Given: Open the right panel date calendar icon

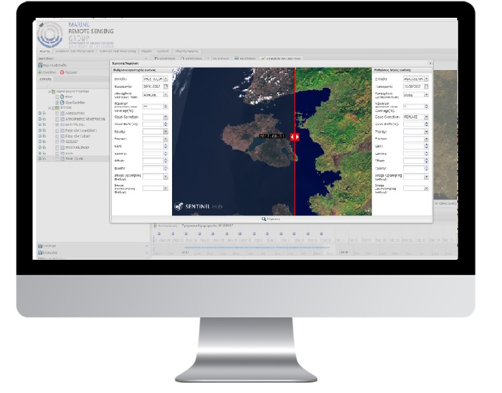Looking at the screenshot, I should (426, 87).
